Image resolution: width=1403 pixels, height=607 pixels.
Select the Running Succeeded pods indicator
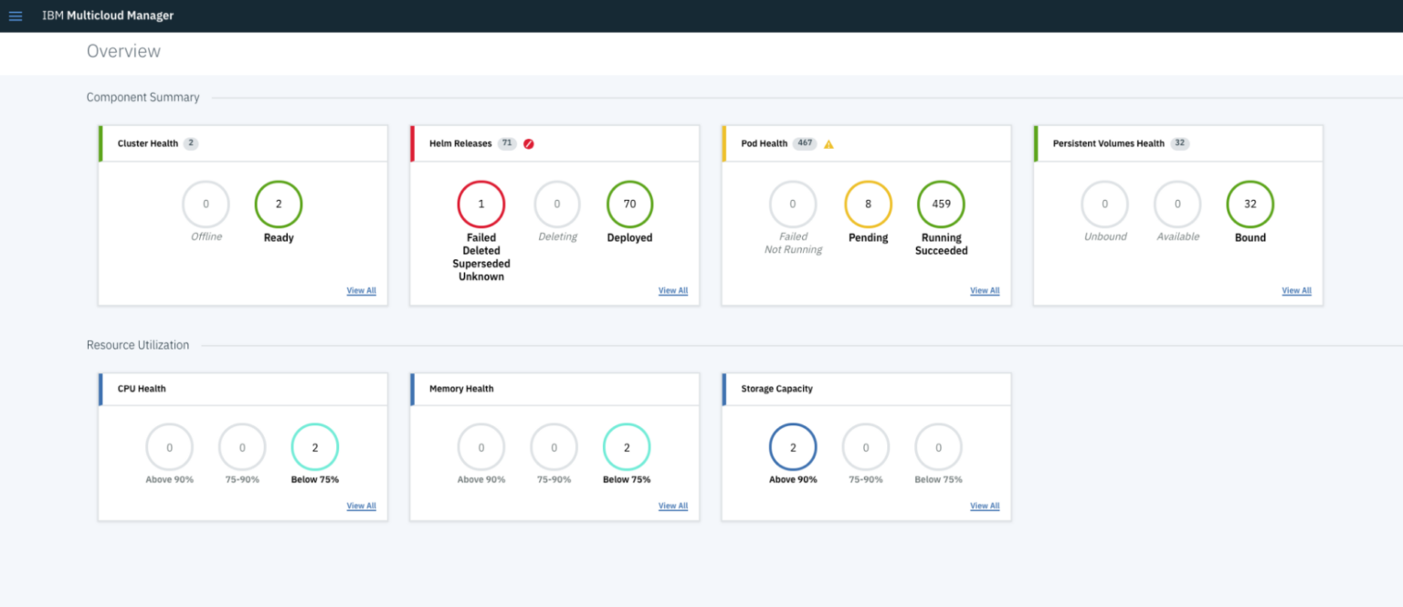click(941, 204)
